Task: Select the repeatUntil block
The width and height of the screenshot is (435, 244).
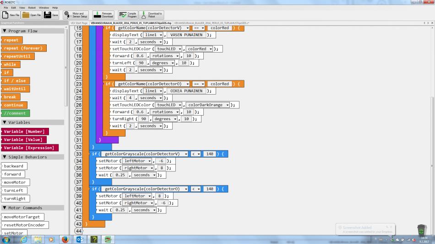Action: point(17,56)
